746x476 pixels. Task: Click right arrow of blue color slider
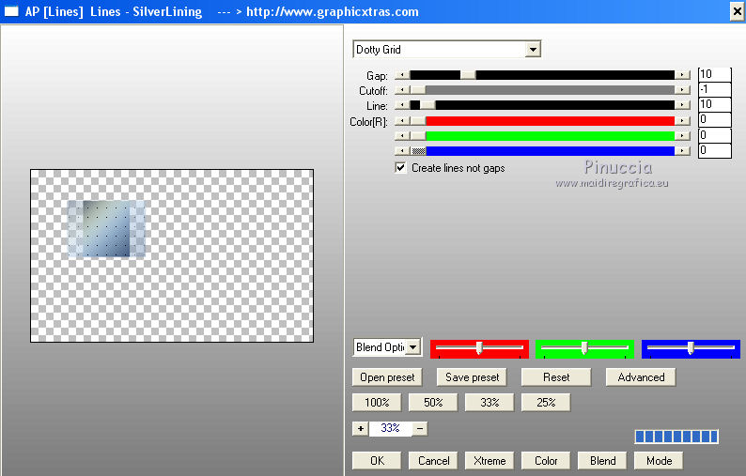coord(682,151)
